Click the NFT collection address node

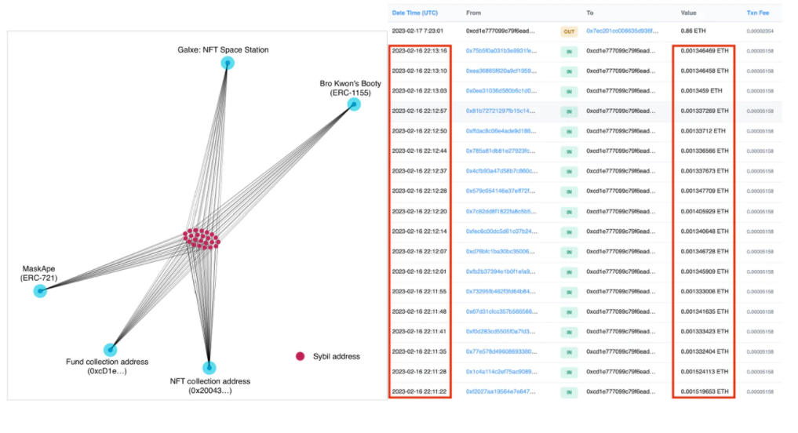209,368
